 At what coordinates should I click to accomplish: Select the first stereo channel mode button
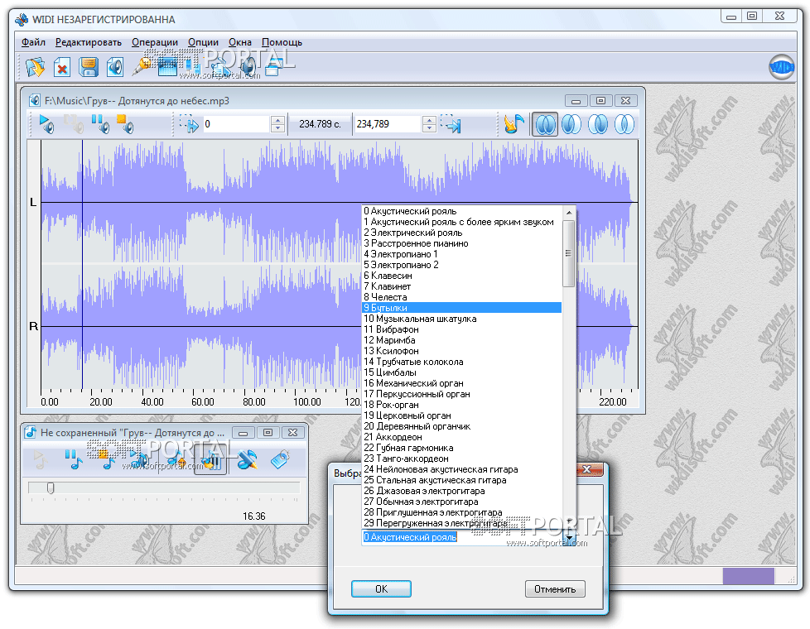click(544, 124)
